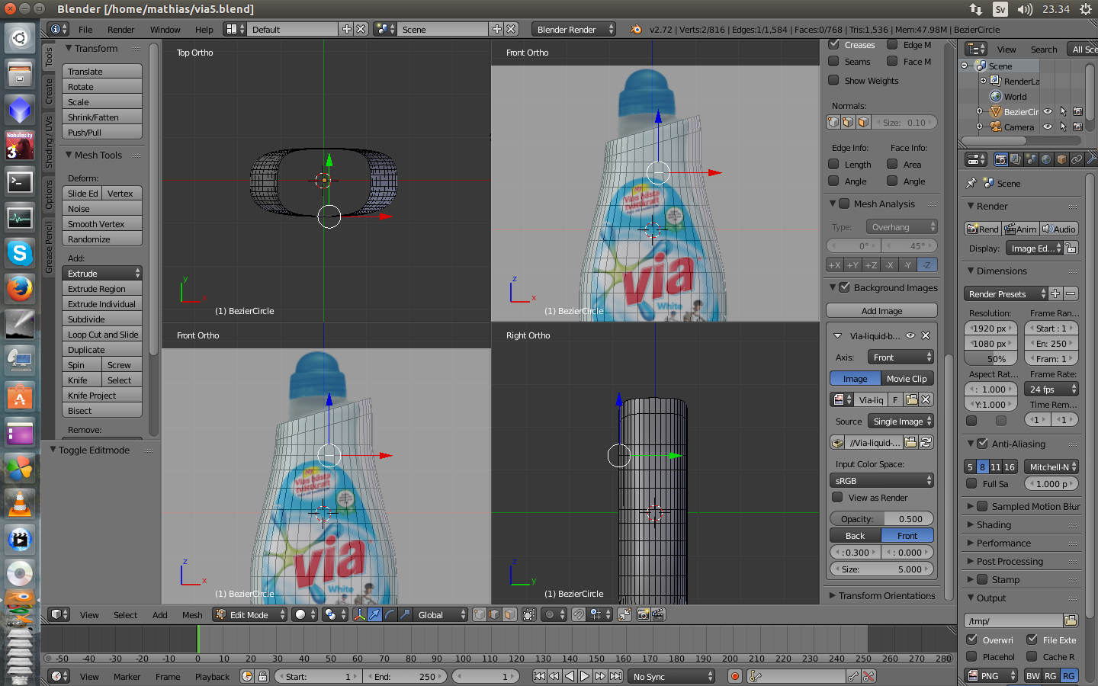This screenshot has width=1098, height=686.
Task: Enable the Seams checkbox
Action: [x=833, y=62]
